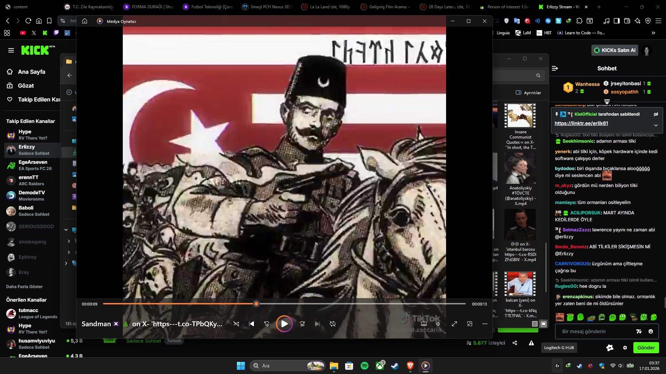The width and height of the screenshot is (666, 374).
Task: Expand the chat leaderboard handle
Action: [x=607, y=101]
